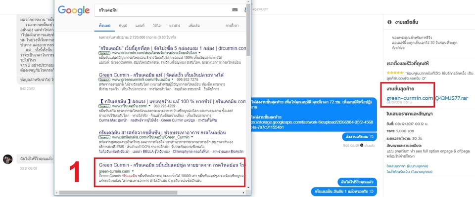Screen dimensions: 475x197
Task: Click the grey 'ฉันได้ให้รีวิวคุณแล้ว' bubble on the left
Action: tap(36, 158)
